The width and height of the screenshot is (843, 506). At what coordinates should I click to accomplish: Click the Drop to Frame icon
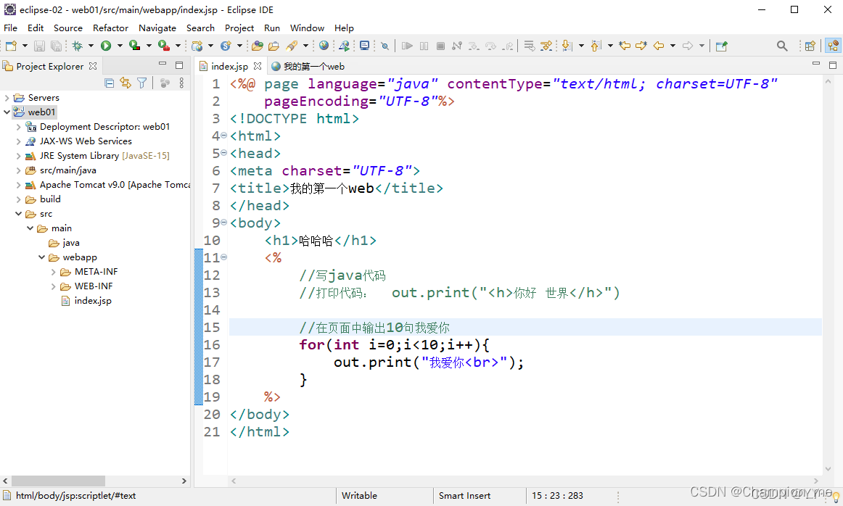(530, 46)
